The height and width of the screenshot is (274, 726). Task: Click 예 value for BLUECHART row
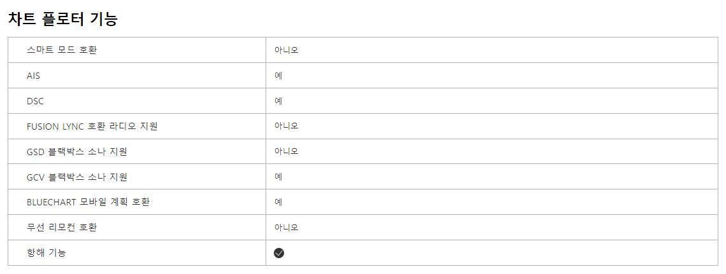[278, 202]
